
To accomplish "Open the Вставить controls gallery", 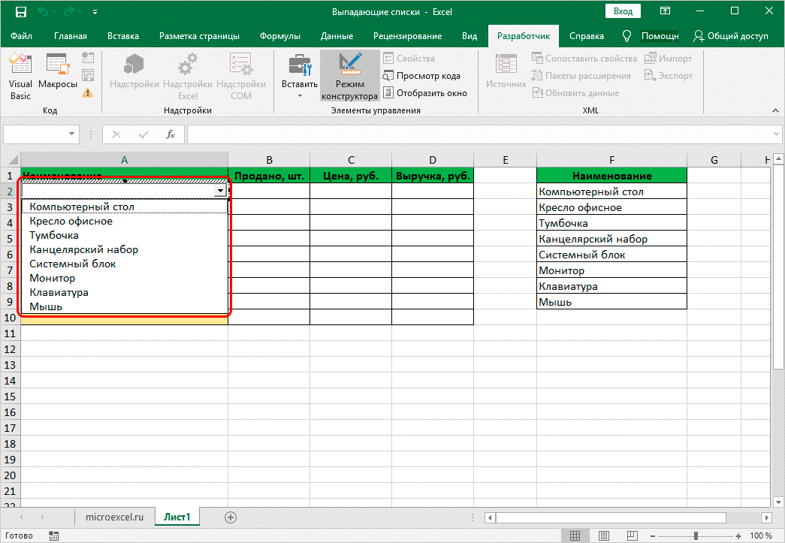I will click(x=300, y=75).
